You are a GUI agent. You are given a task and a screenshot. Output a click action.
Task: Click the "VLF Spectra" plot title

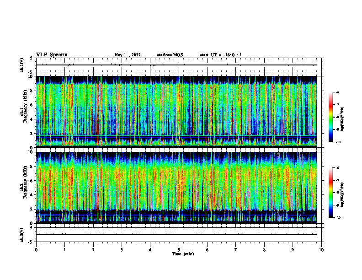pyautogui.click(x=52, y=55)
